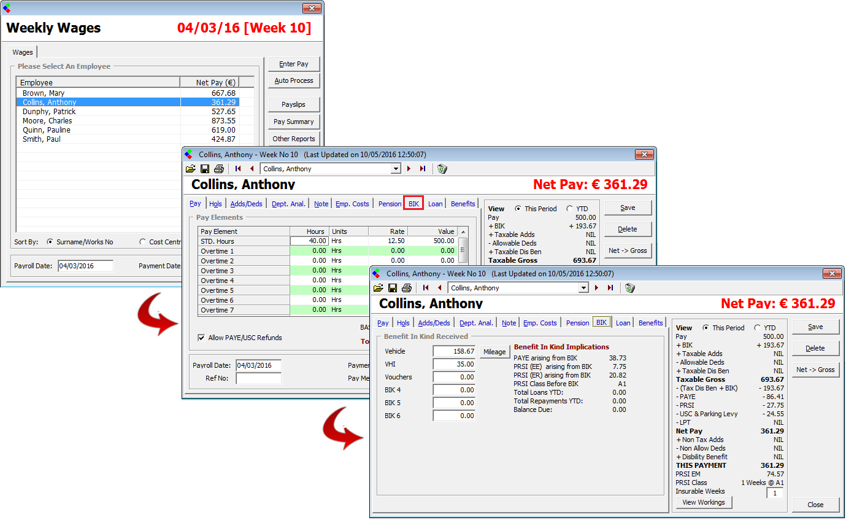The height and width of the screenshot is (520, 846).
Task: Click the Vehicle BIK amount field
Action: pos(454,352)
